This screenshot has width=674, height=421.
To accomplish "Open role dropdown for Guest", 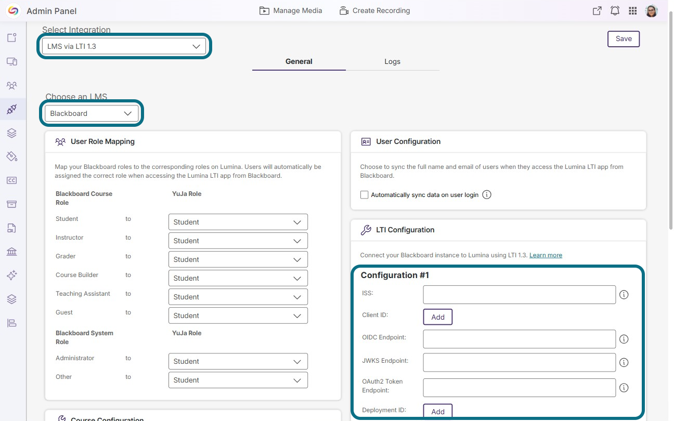I will coord(238,315).
